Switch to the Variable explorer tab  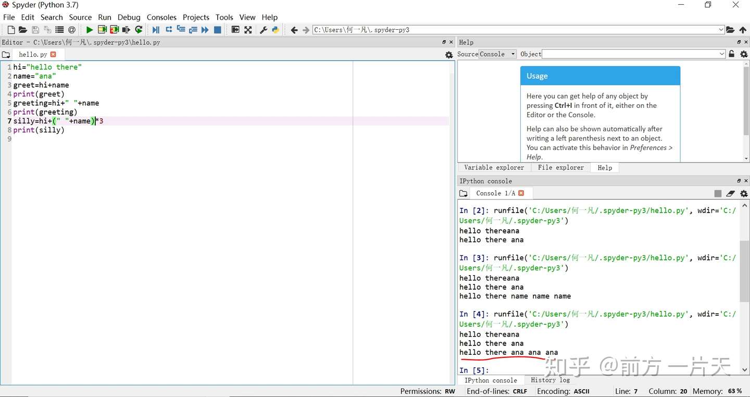coord(494,168)
